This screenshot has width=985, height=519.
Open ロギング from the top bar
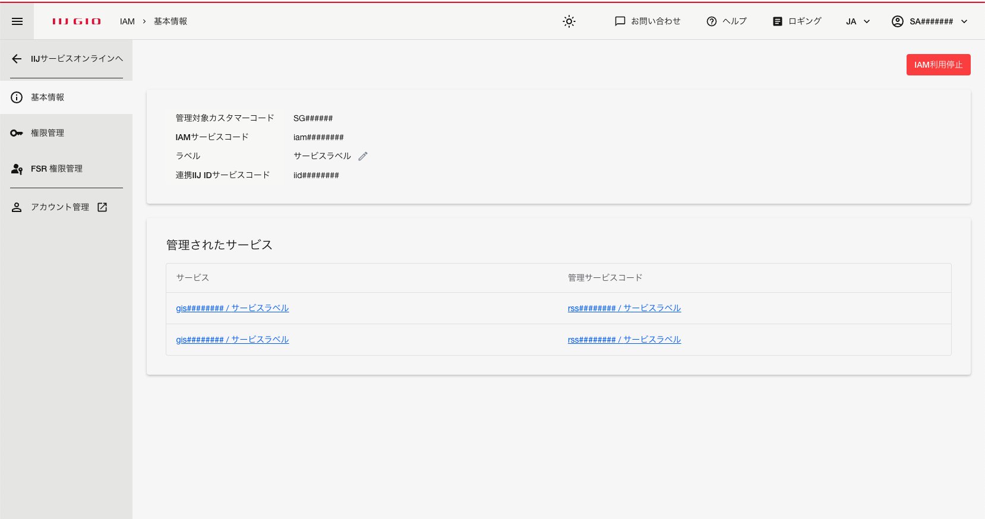click(797, 21)
